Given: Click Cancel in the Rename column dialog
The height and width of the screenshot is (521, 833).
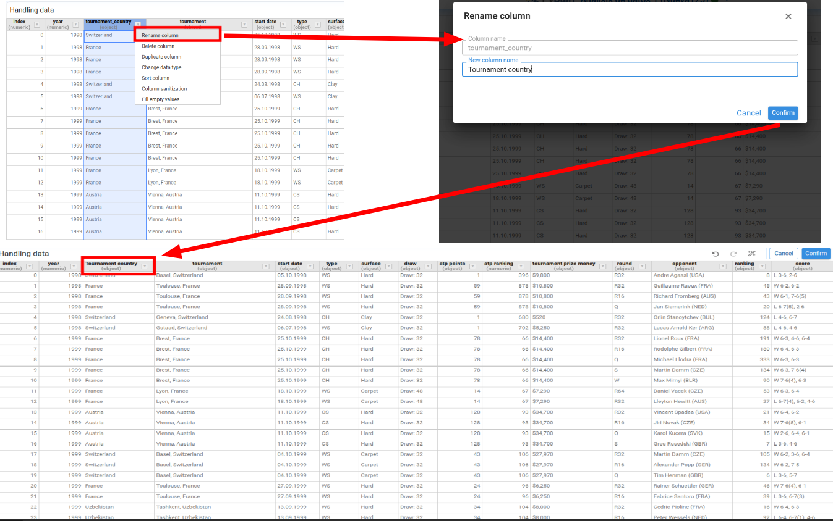Looking at the screenshot, I should pos(748,113).
